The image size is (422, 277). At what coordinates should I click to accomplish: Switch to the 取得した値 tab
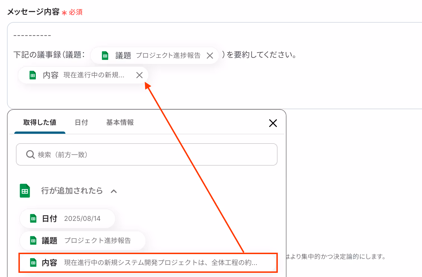(x=40, y=123)
